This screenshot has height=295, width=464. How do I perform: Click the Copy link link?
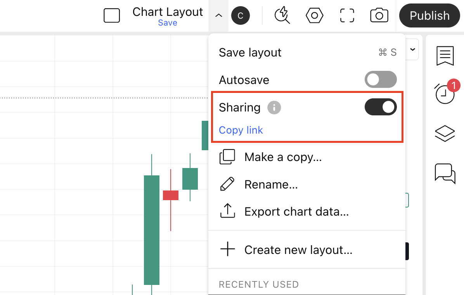pyautogui.click(x=241, y=130)
